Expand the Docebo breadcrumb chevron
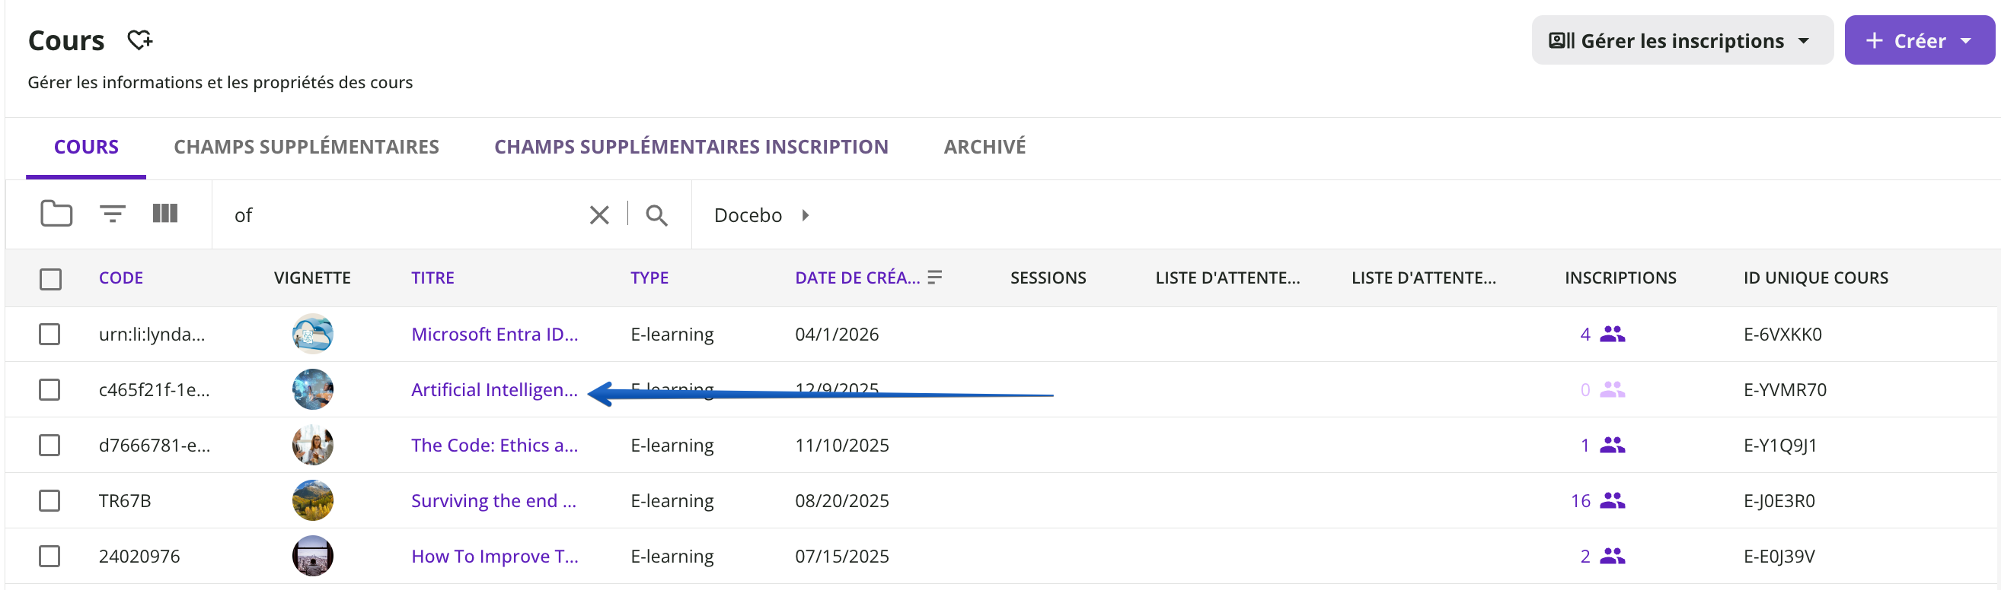 pos(806,214)
